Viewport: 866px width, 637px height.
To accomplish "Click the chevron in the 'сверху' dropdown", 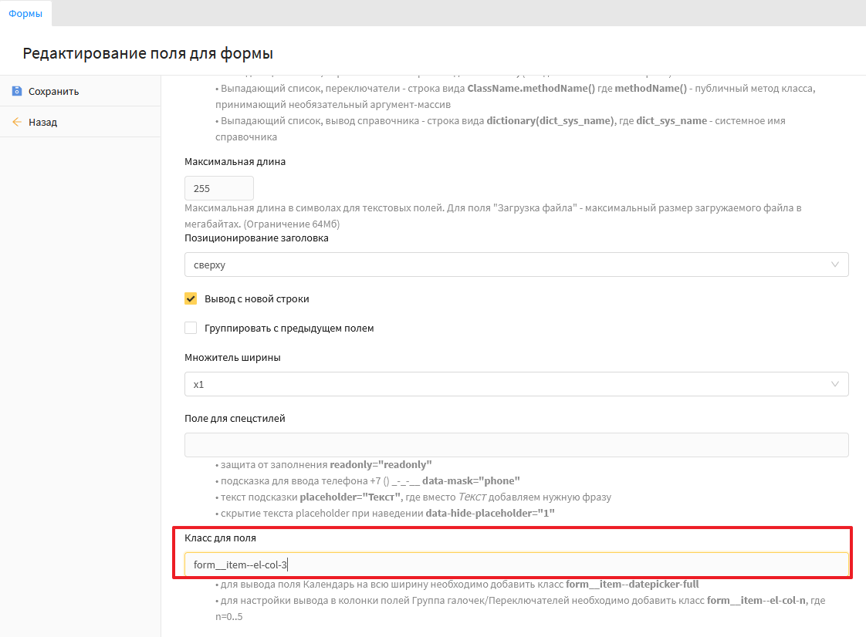I will tap(834, 265).
